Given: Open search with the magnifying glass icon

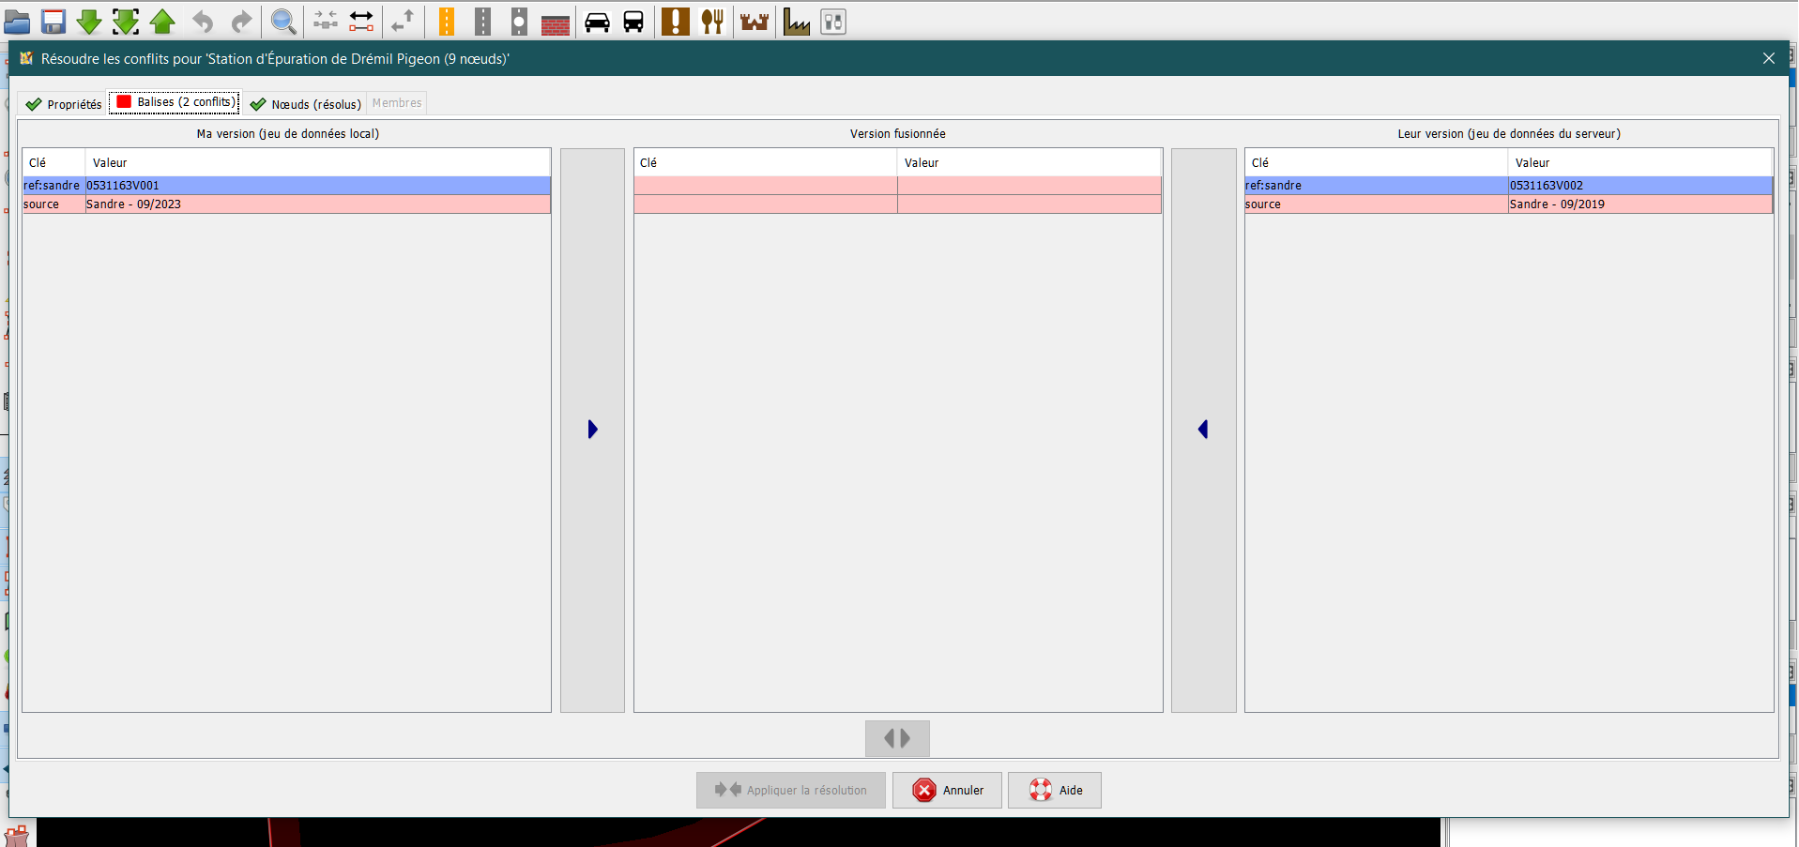Looking at the screenshot, I should click(x=282, y=22).
